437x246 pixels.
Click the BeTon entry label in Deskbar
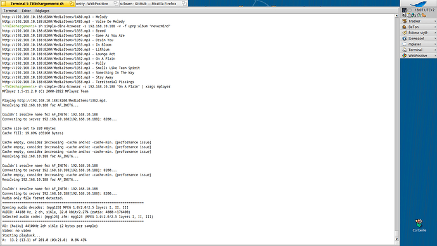(414, 27)
